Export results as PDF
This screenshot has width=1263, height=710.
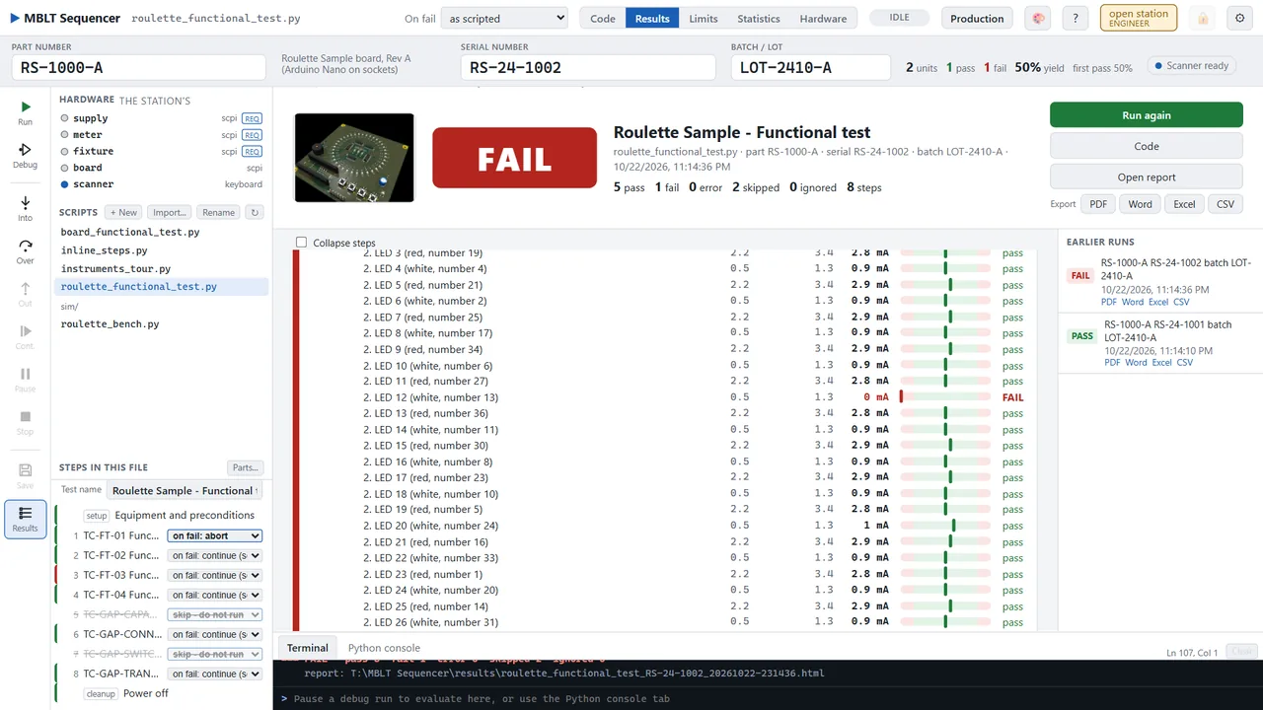coord(1097,204)
